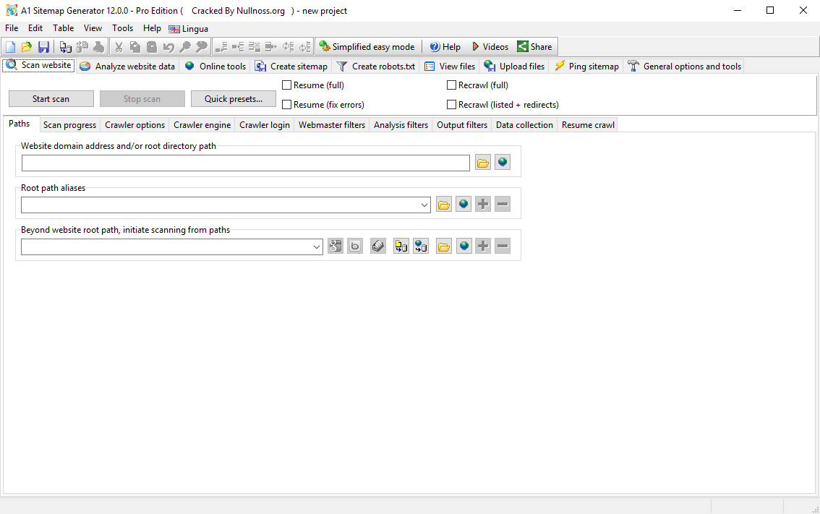Click minus icon in Beyond website root path row
This screenshot has height=514, width=820.
coord(503,247)
